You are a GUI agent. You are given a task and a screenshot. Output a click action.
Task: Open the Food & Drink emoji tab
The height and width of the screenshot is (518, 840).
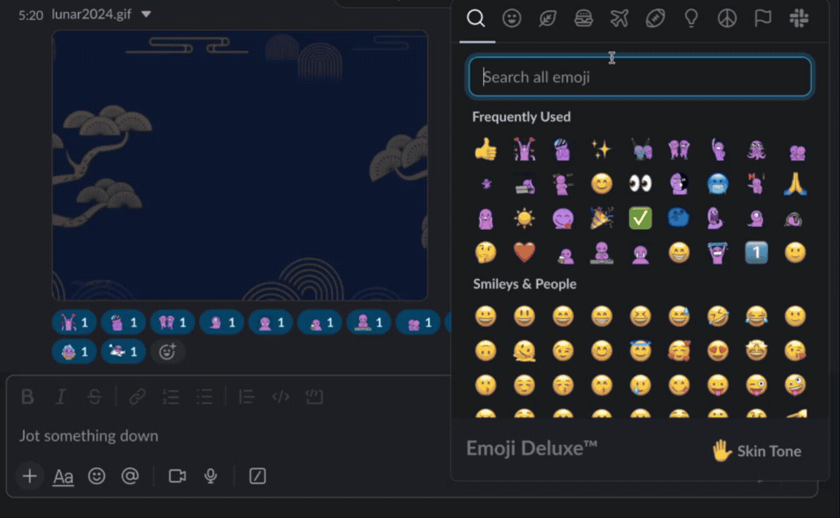584,19
